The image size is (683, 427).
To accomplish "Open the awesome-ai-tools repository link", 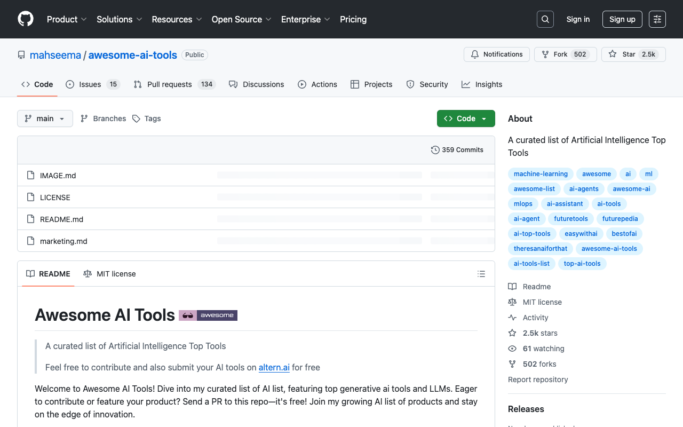I will (x=132, y=55).
